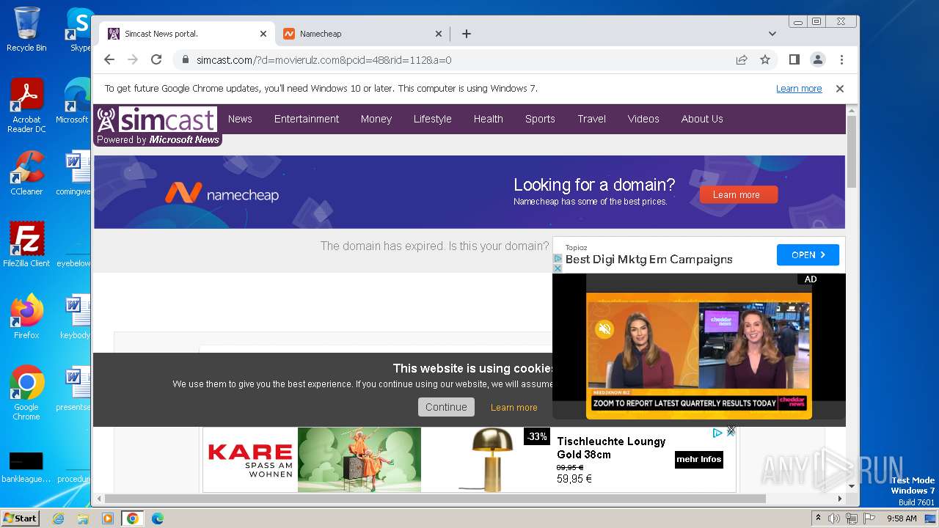Open the Windows Start menu

click(x=20, y=518)
